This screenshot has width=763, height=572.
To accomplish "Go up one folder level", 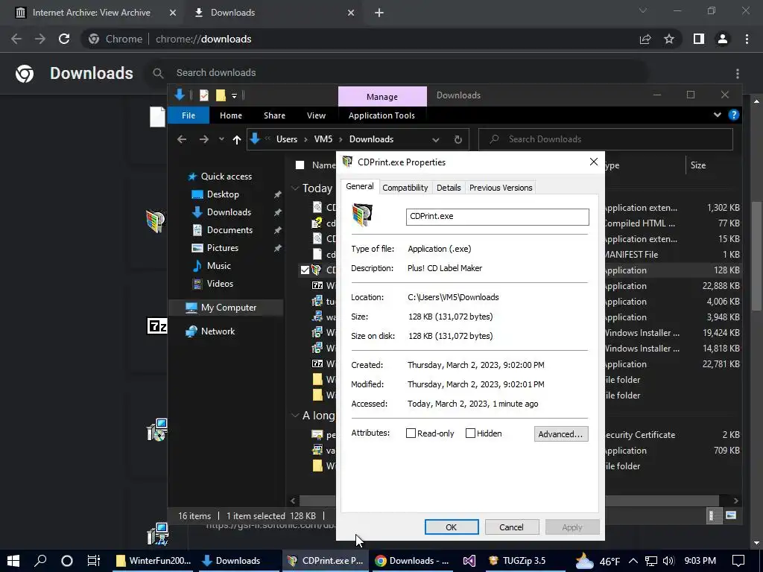I will [237, 139].
